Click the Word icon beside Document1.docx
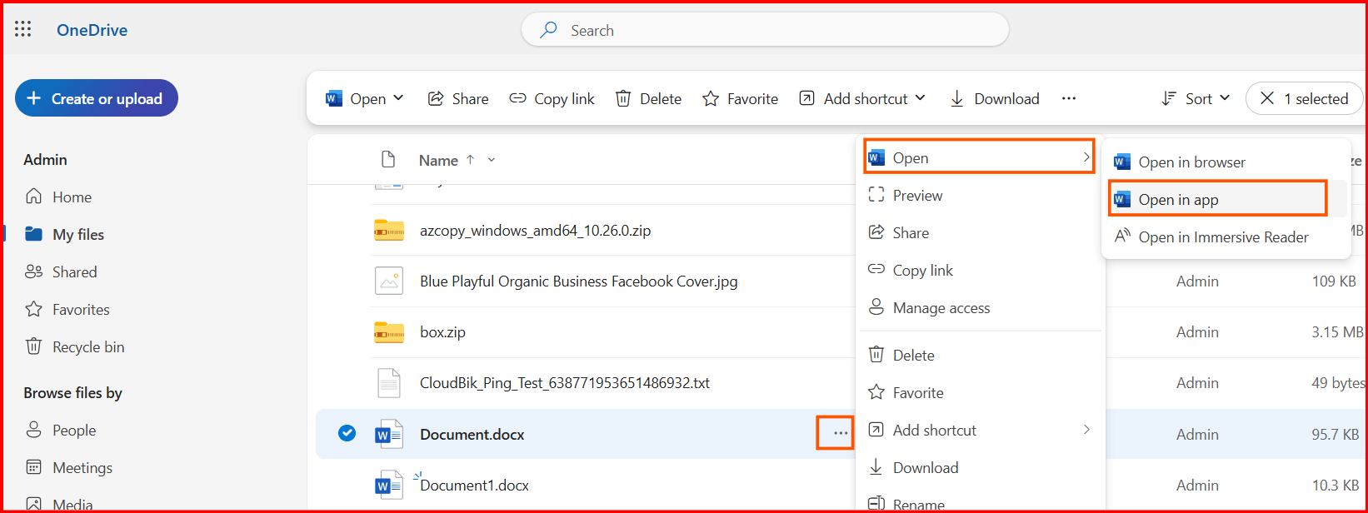The image size is (1368, 513). click(389, 485)
